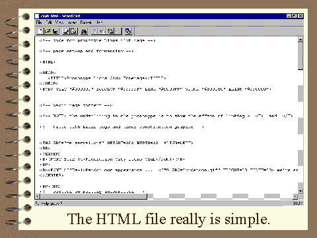Click the New document toolbar icon
This screenshot has width=317, height=238.
point(40,31)
